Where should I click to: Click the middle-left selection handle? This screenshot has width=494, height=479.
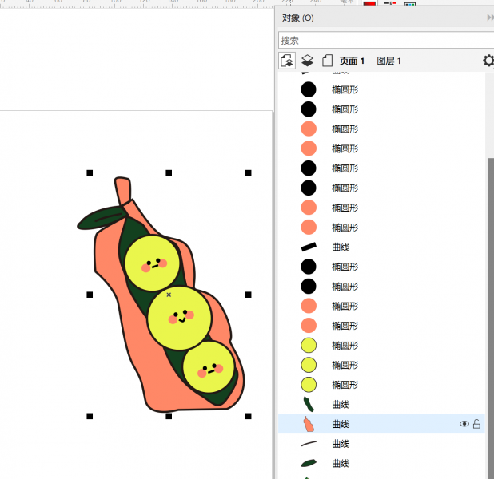(x=90, y=295)
